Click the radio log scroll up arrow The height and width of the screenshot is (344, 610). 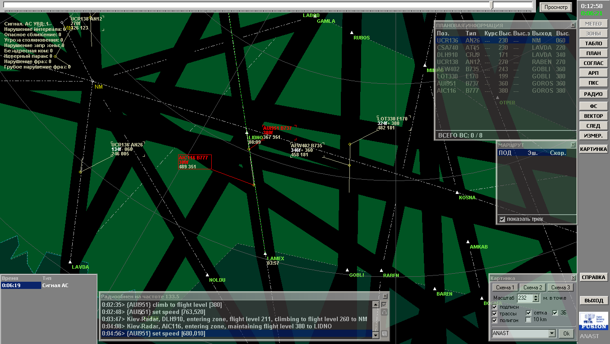(376, 305)
